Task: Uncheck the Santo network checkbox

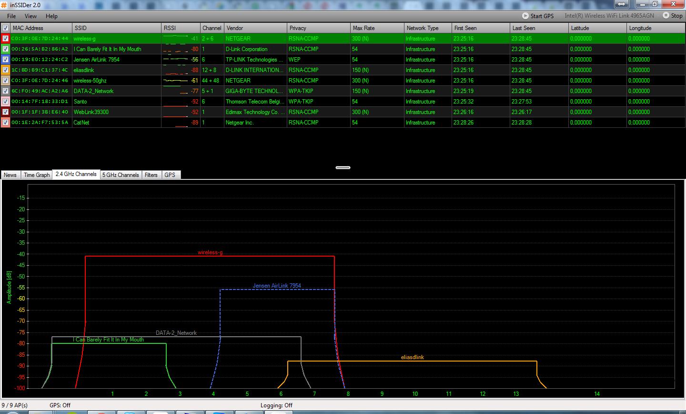Action: [x=6, y=102]
